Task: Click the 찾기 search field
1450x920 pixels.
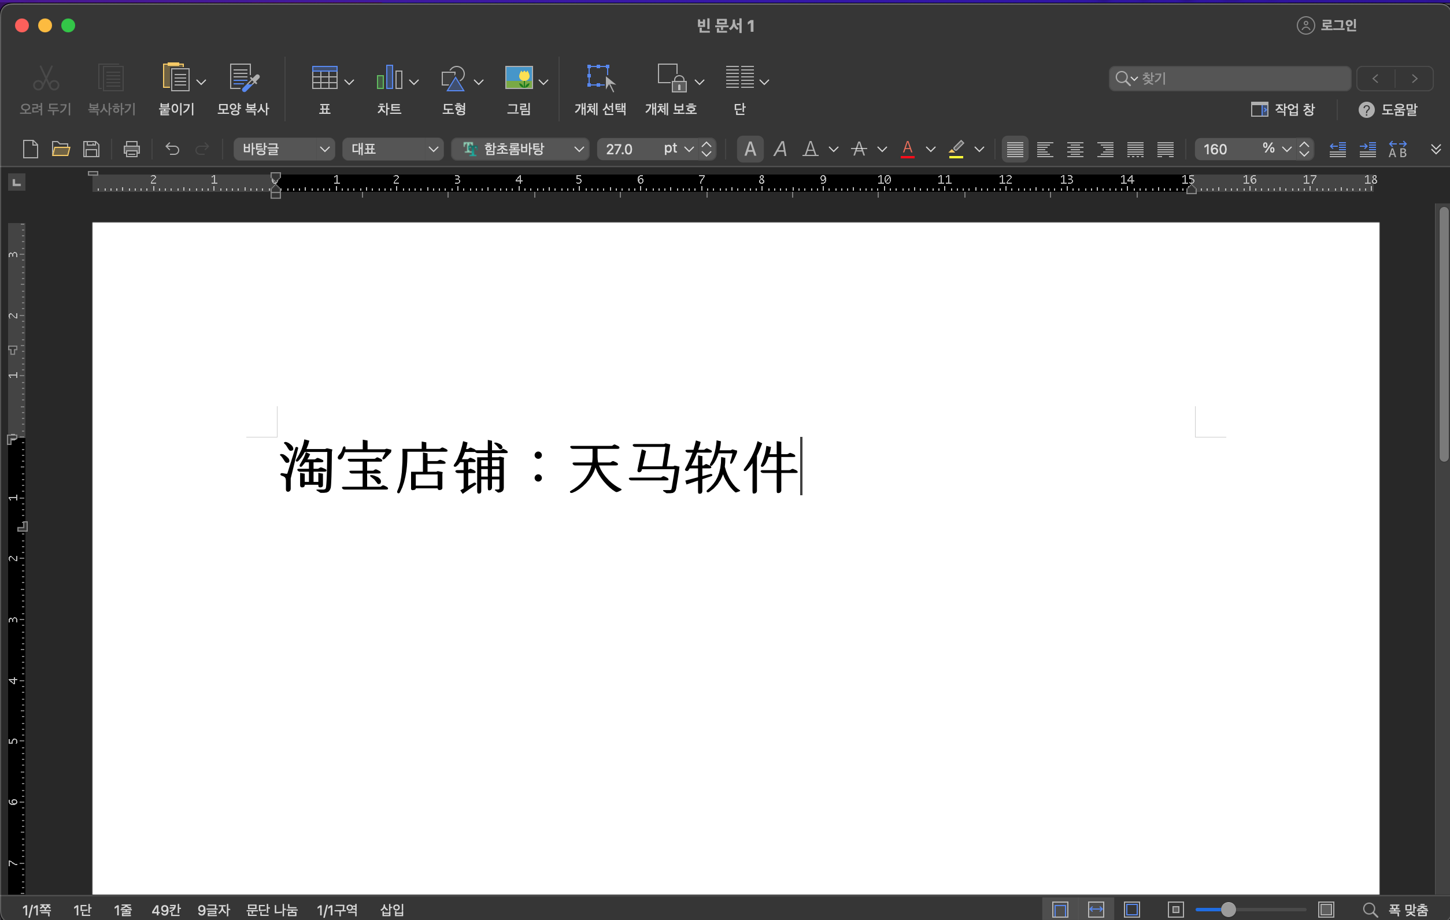Action: pos(1230,78)
